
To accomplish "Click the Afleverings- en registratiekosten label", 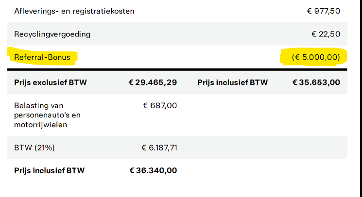I will 74,11.
